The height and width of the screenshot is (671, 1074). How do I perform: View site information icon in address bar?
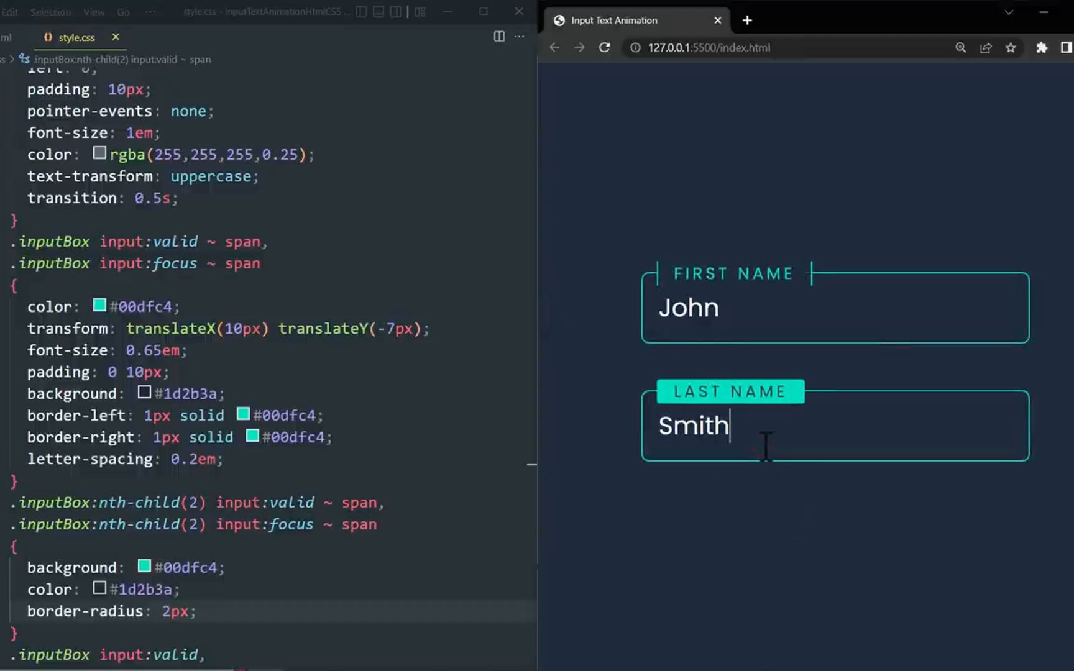[x=635, y=48]
